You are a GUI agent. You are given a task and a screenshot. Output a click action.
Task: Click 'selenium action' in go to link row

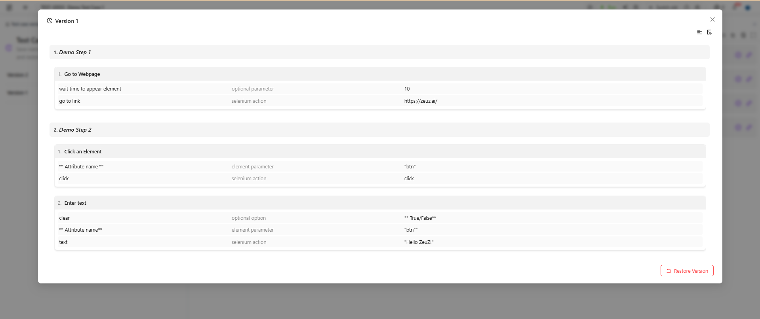point(249,101)
